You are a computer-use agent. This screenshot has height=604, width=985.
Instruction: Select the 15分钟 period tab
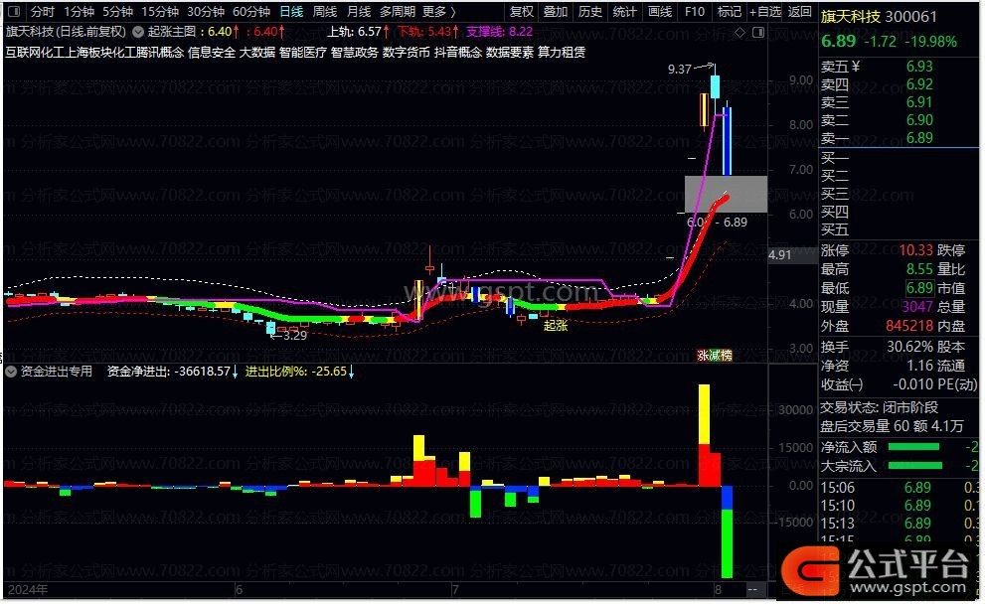(160, 11)
